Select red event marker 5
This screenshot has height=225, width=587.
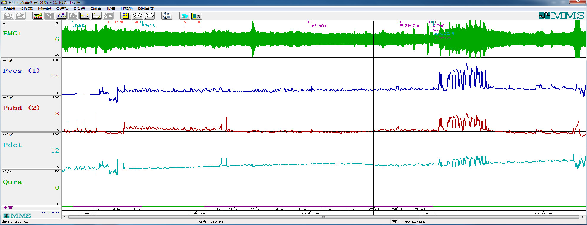(185, 22)
